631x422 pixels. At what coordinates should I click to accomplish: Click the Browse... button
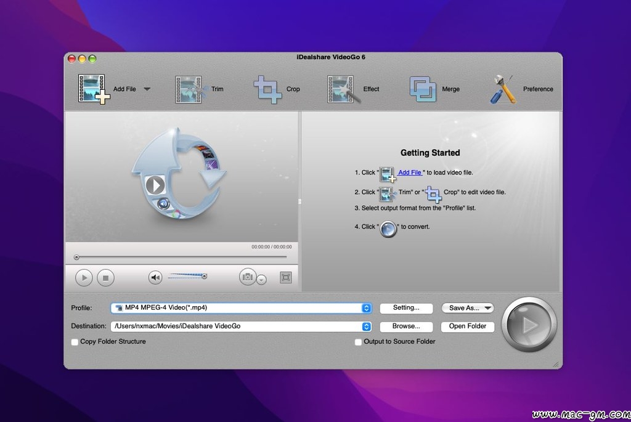[x=406, y=327]
